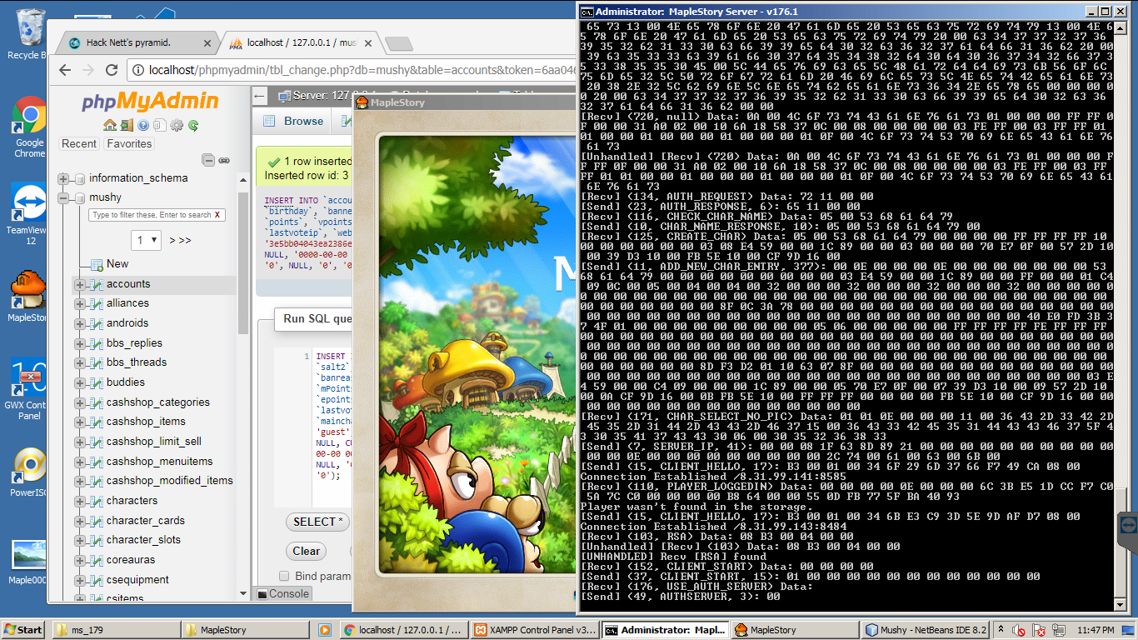1138x640 pixels.
Task: Open PowerISO desktop shortcut
Action: (30, 473)
